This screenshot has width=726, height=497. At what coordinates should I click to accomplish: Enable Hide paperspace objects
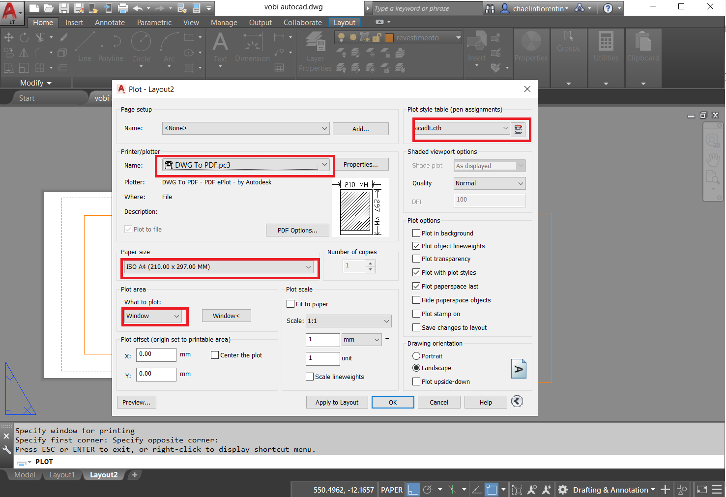point(416,300)
